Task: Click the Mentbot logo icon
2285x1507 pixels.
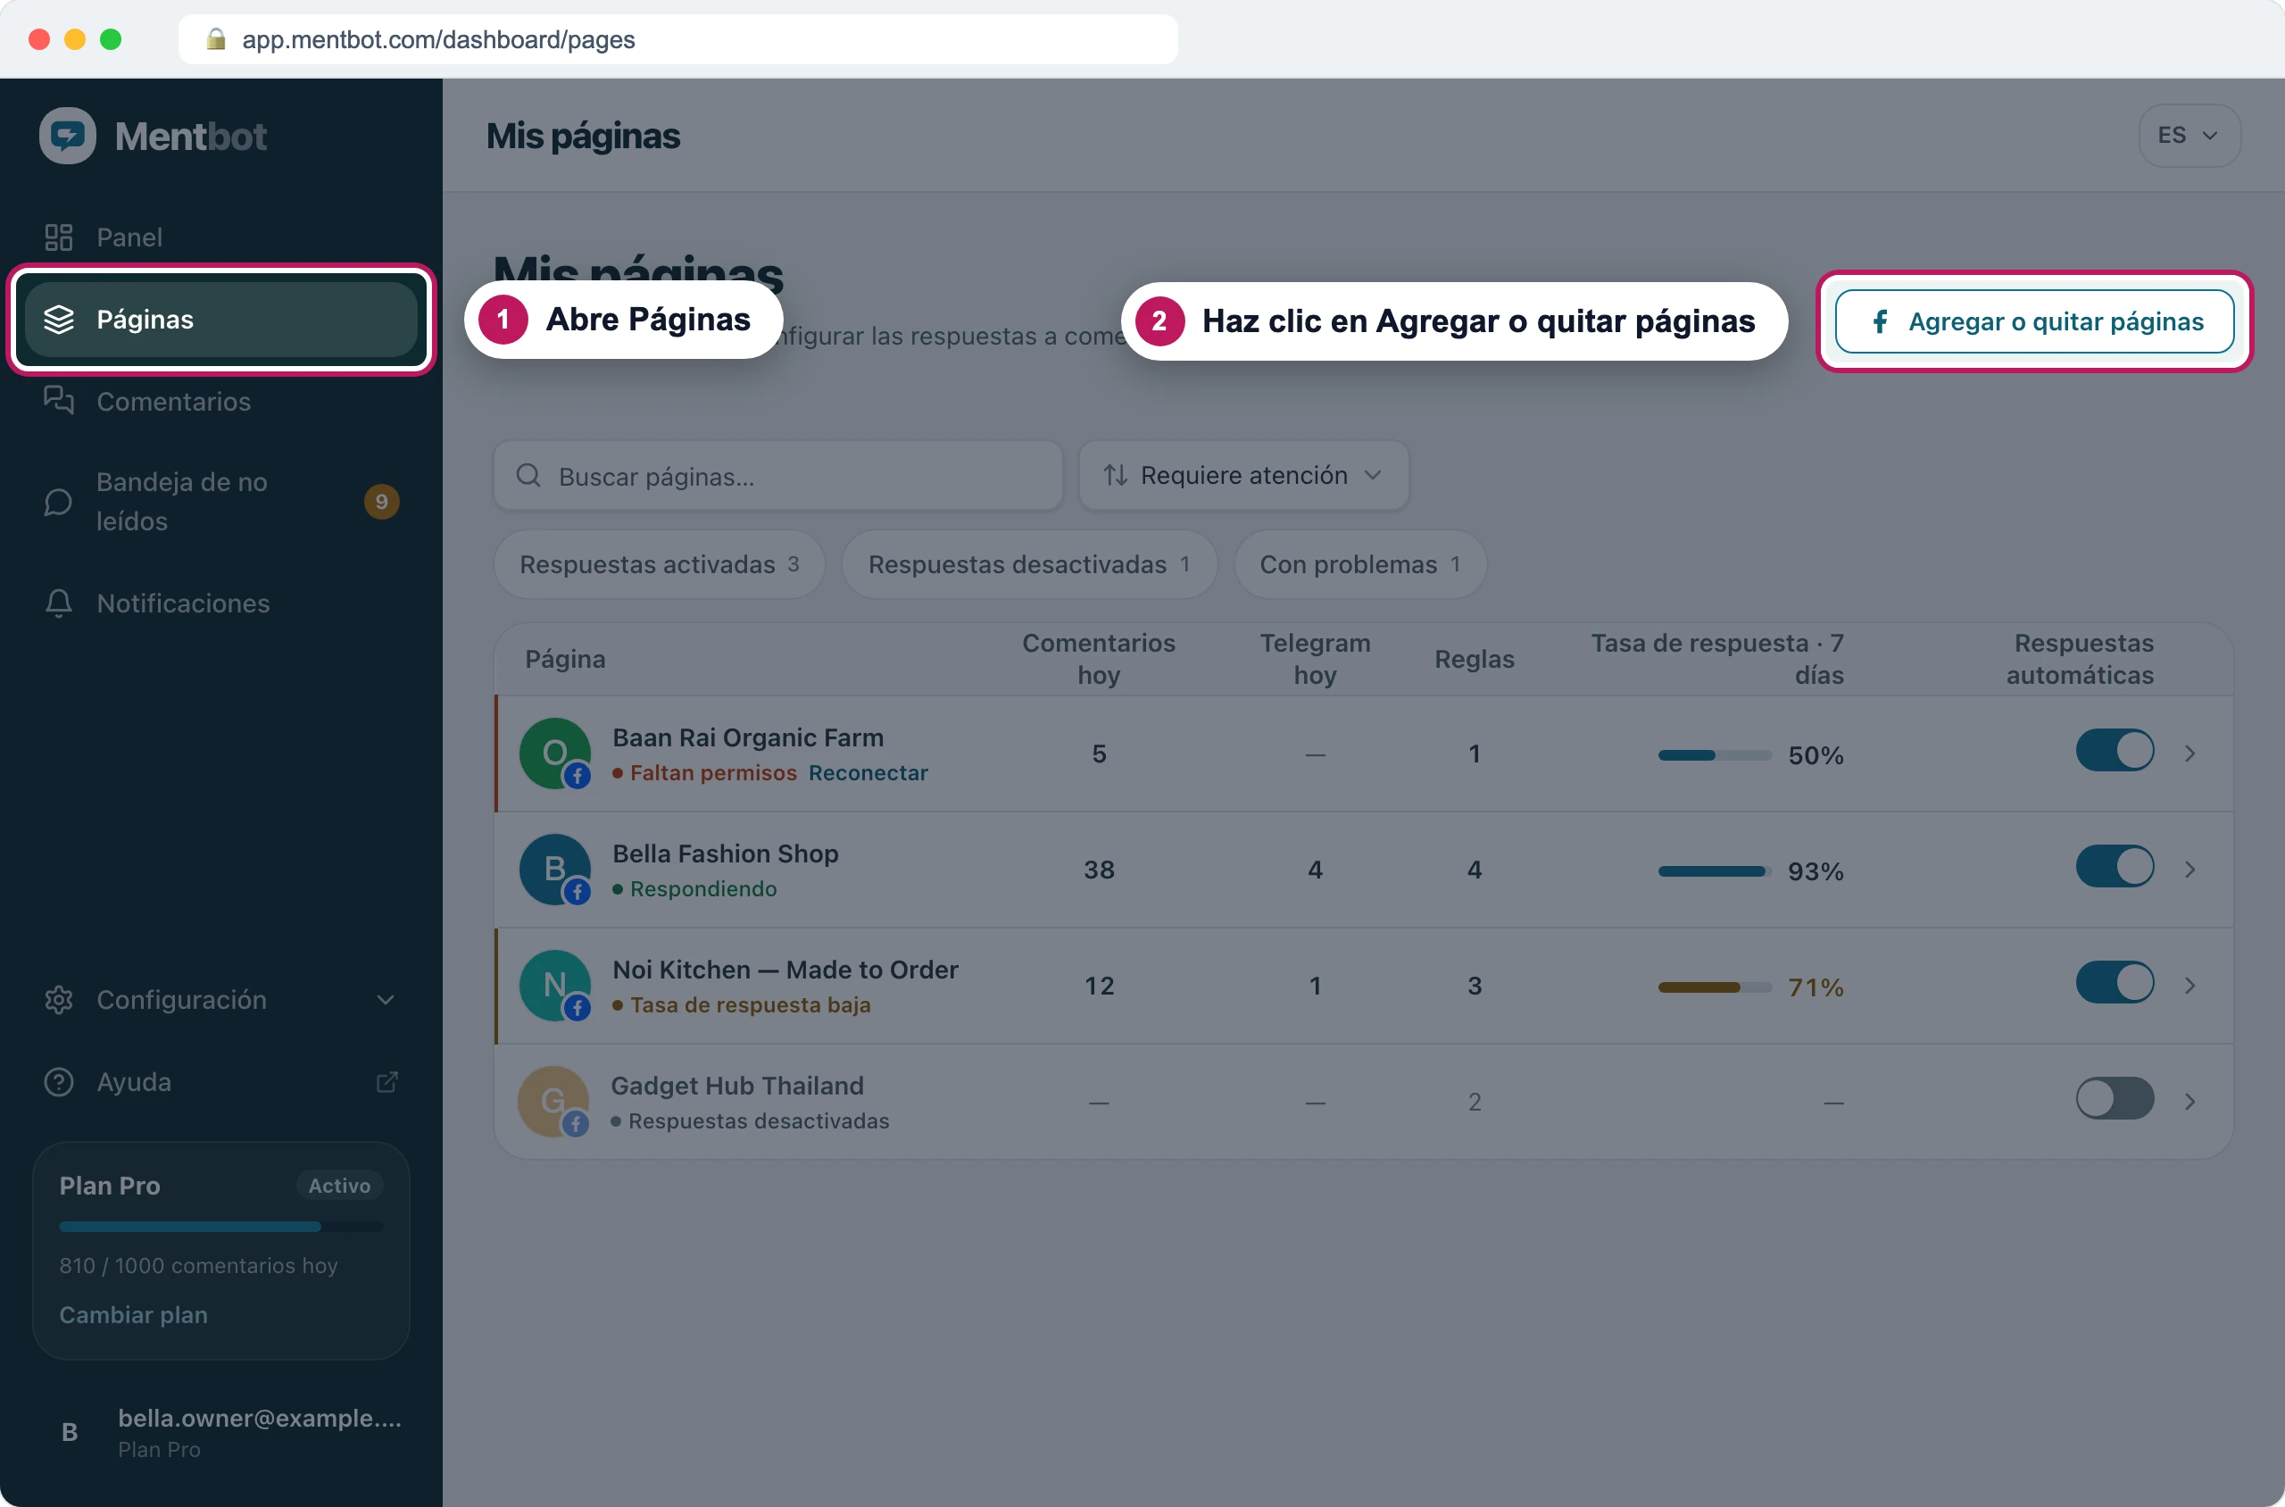Action: click(x=67, y=136)
